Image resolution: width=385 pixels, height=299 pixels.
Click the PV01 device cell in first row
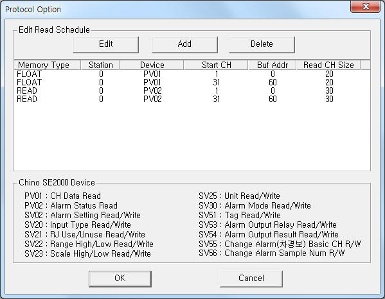coord(152,74)
